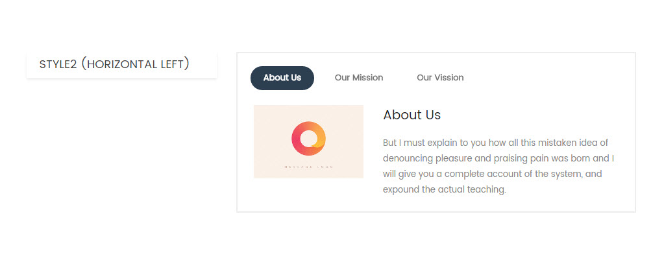
Task: Click the MESSAGE LOGO caption under the ring
Action: pos(309,167)
